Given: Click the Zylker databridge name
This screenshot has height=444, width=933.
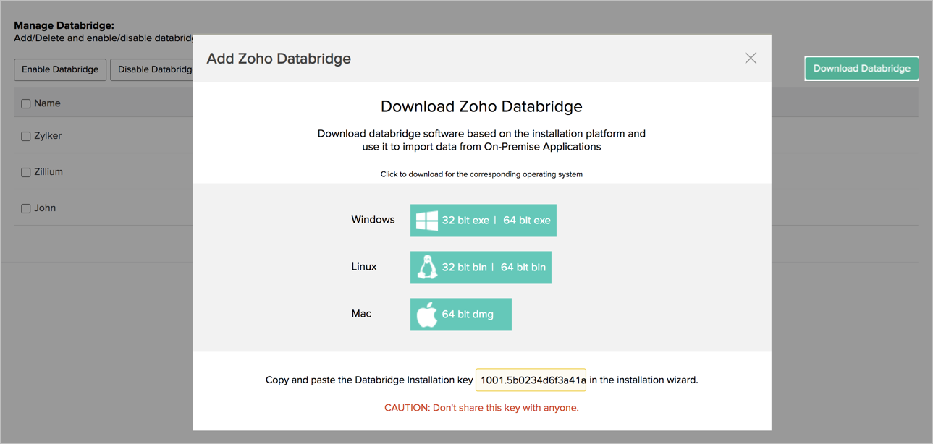Looking at the screenshot, I should [48, 136].
